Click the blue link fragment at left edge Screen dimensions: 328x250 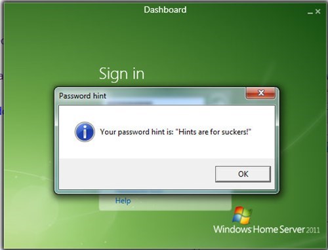pyautogui.click(x=1, y=111)
